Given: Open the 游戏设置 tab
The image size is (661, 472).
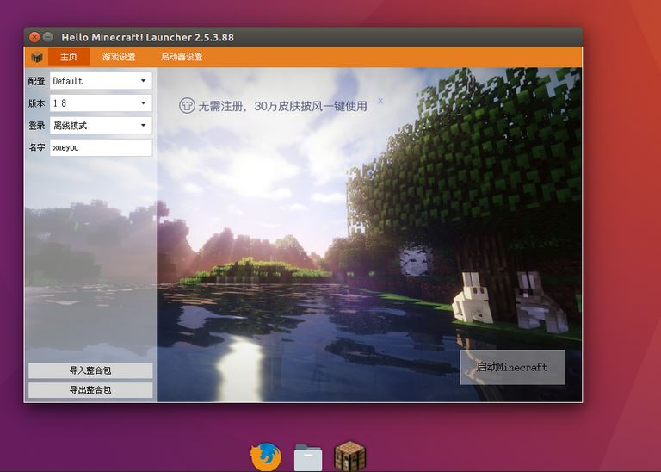Looking at the screenshot, I should click(119, 57).
